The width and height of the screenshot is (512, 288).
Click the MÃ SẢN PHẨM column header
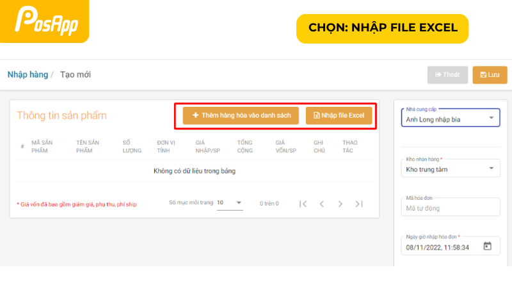click(x=42, y=147)
